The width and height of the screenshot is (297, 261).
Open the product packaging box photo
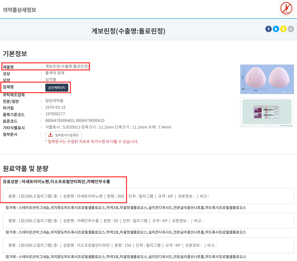(x=267, y=113)
